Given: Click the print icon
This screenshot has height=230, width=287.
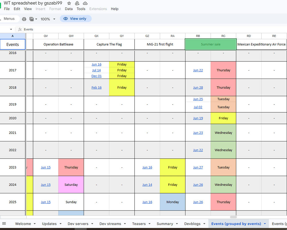Looking at the screenshot, I should pos(24,19).
